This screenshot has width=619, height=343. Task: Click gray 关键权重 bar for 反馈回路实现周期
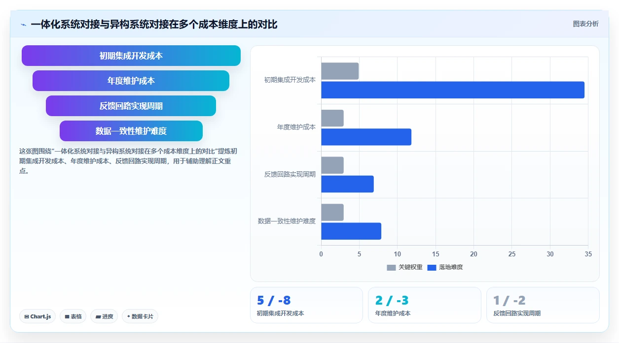click(332, 165)
